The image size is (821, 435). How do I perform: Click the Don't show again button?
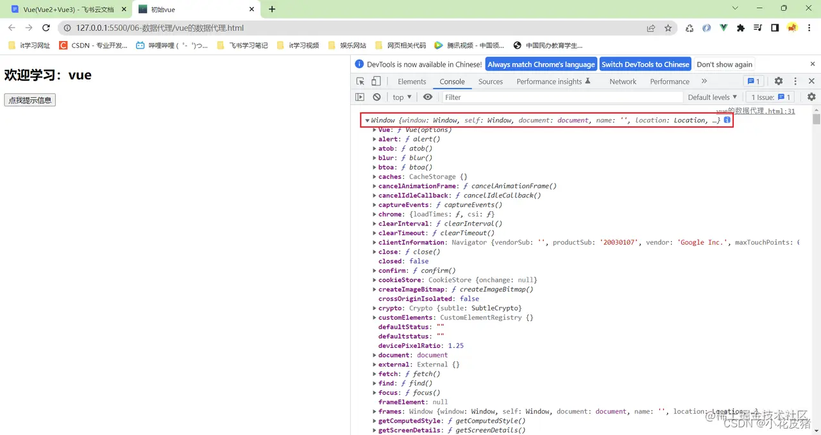coord(724,64)
